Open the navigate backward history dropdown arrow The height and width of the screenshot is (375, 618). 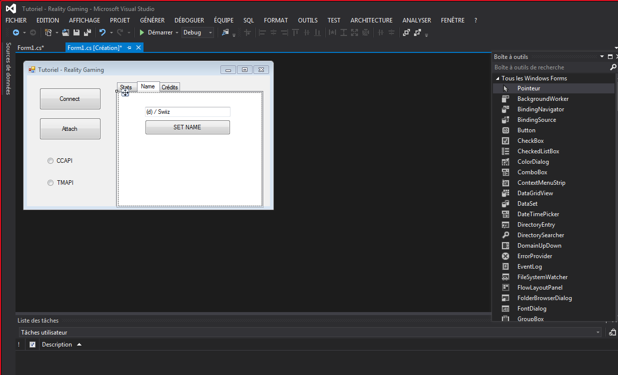[24, 33]
